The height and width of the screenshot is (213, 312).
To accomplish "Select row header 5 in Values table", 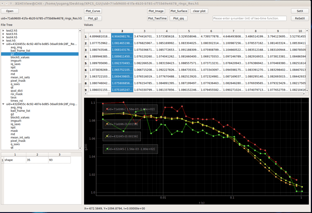I will point(86,63).
